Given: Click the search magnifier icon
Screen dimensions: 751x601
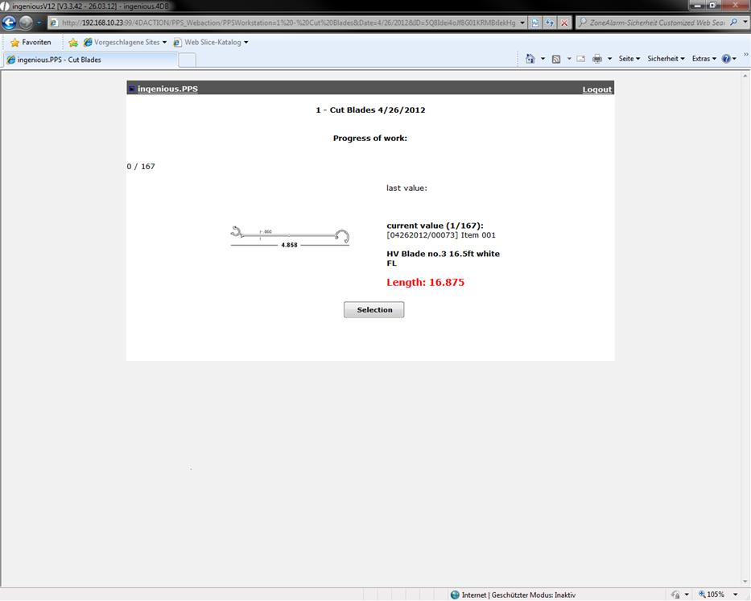Looking at the screenshot, I should coord(733,23).
